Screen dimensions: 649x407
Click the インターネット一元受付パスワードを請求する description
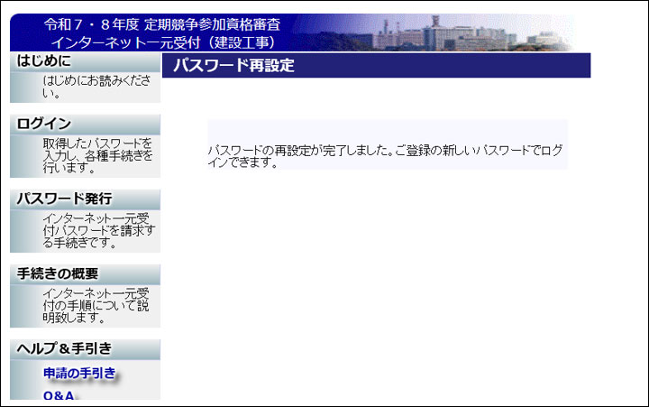point(99,230)
